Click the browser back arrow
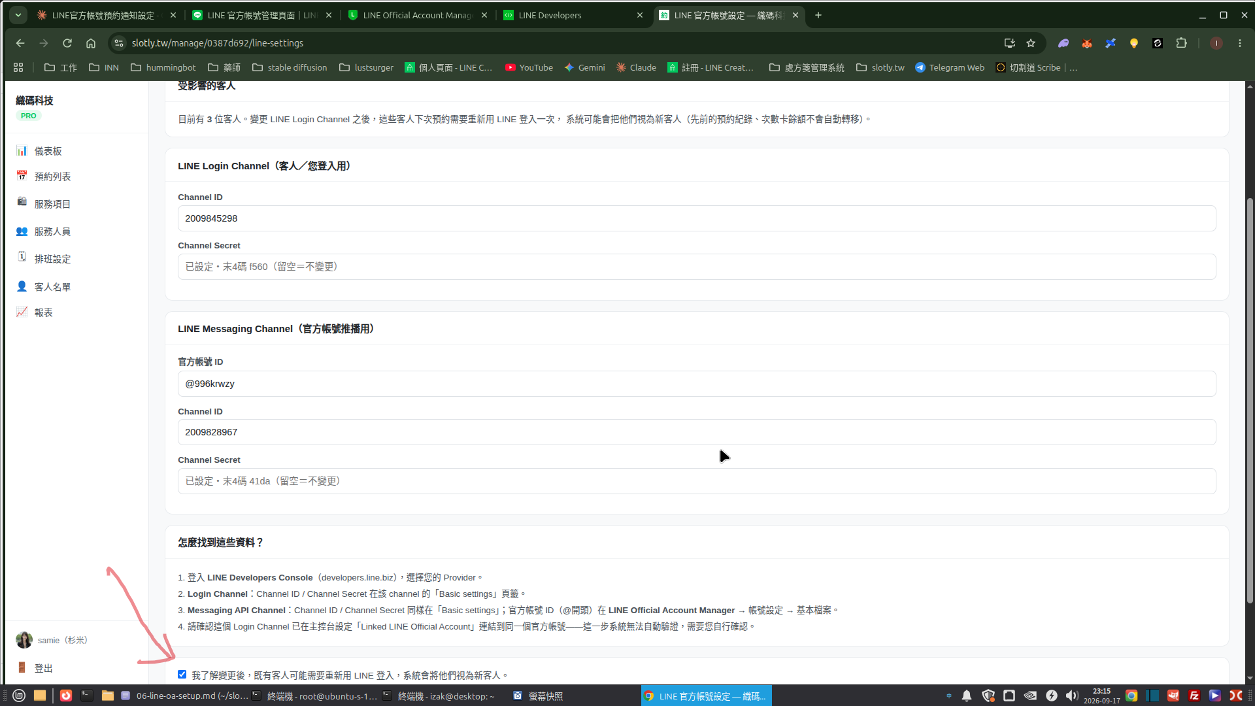1255x706 pixels. (20, 43)
